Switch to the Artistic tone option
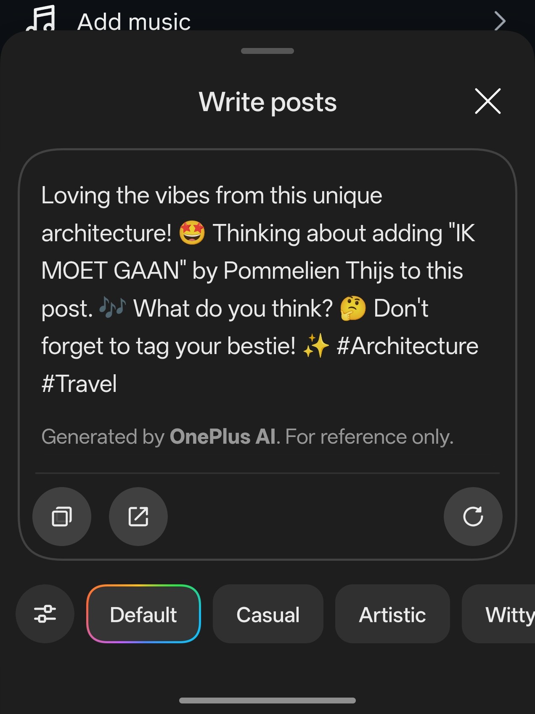 (x=392, y=614)
